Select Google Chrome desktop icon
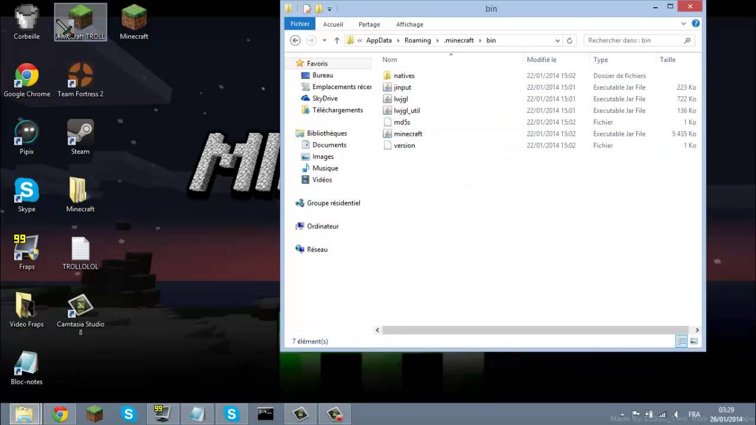 click(x=27, y=80)
